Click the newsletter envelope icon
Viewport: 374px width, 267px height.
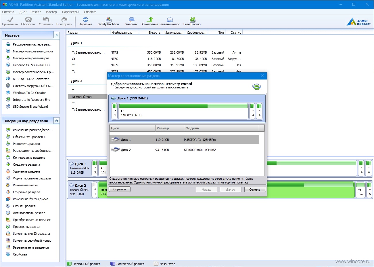pyautogui.click(x=170, y=20)
